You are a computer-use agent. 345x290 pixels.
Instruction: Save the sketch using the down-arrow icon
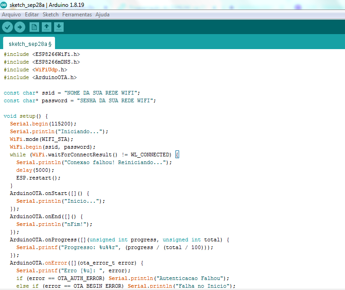click(x=59, y=27)
